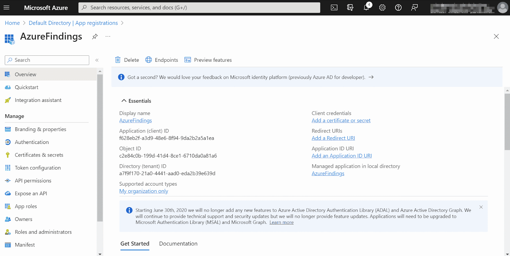Click the Manifest icon
510x256 pixels.
8,245
